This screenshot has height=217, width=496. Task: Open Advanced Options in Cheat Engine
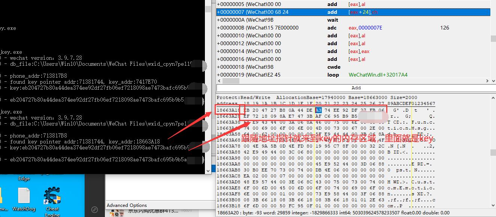coord(127,205)
